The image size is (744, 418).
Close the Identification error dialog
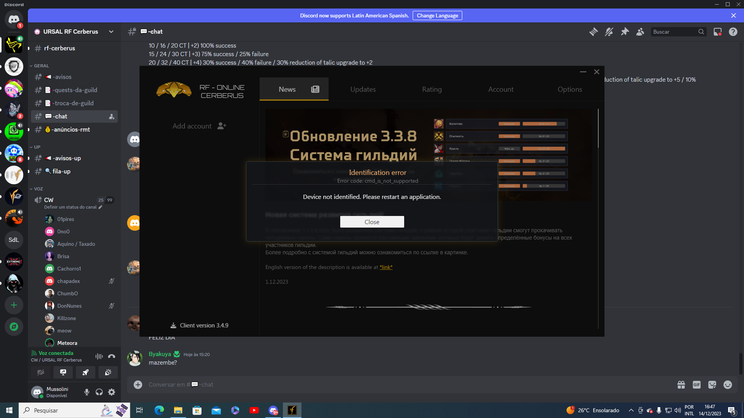[372, 222]
